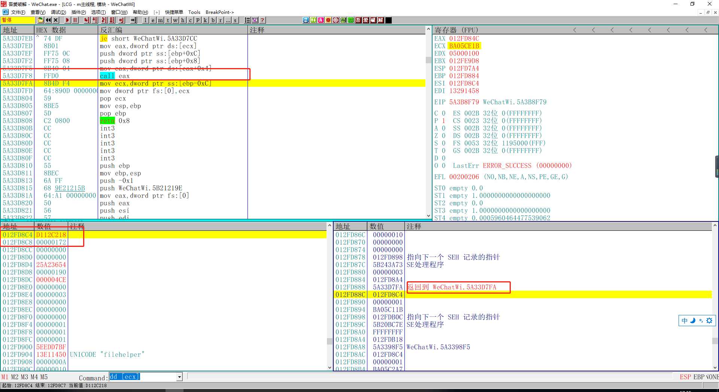This screenshot has width=719, height=392.
Task: Switch to the M5 memory tab
Action: (44, 377)
